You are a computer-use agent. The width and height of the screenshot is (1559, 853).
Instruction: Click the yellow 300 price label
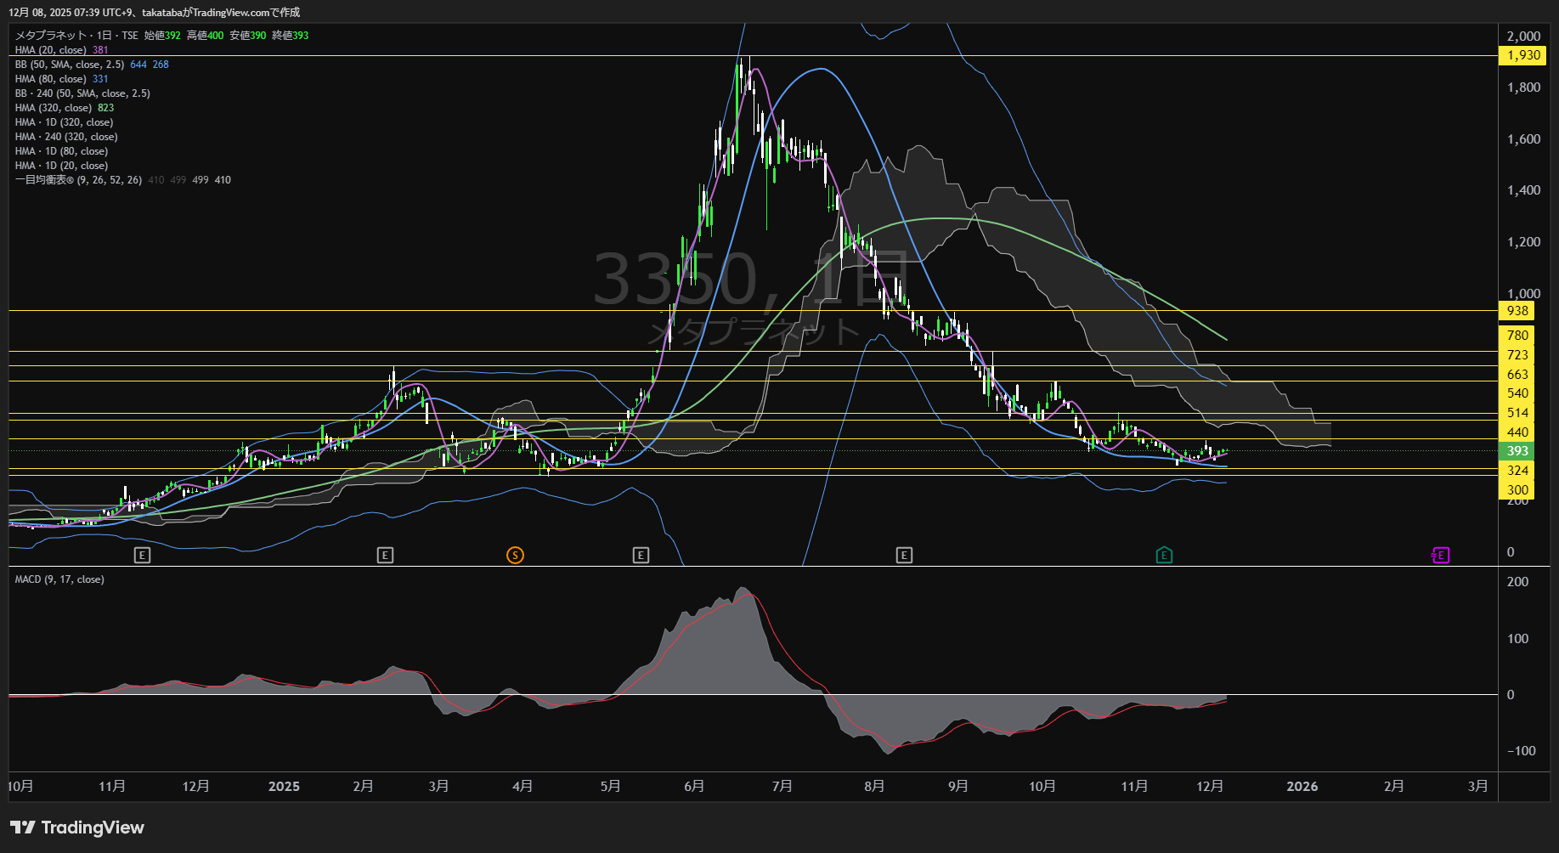(x=1517, y=490)
